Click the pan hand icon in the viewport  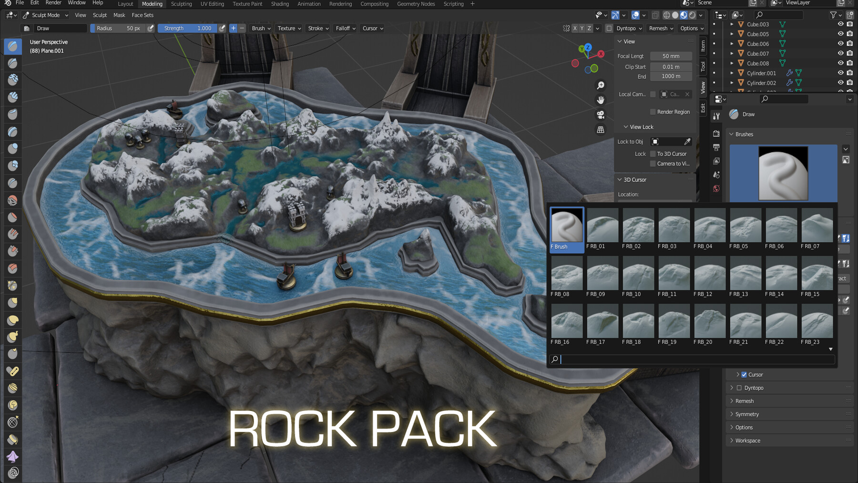tap(601, 100)
